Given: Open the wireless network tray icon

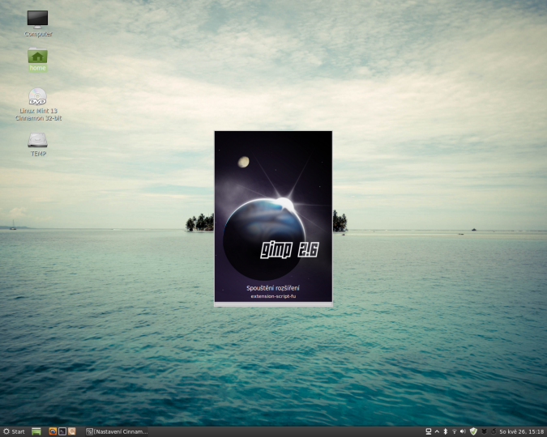Looking at the screenshot, I should click(454, 431).
